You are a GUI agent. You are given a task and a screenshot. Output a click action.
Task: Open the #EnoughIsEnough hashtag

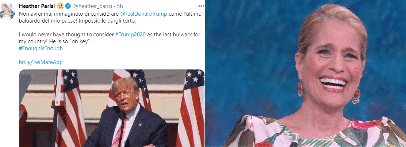click(41, 48)
